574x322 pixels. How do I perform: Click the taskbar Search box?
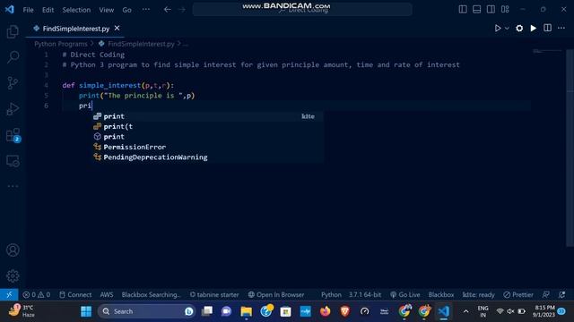pos(146,311)
